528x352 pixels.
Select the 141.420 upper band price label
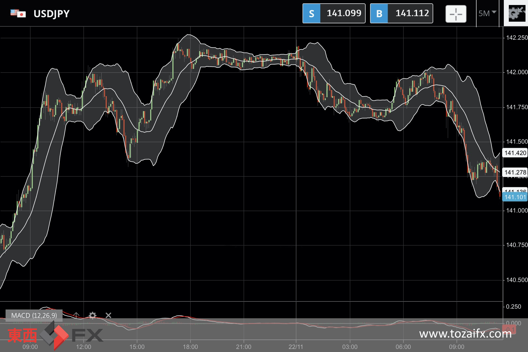(x=515, y=153)
